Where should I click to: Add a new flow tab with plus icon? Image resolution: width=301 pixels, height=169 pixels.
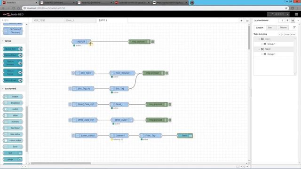click(241, 21)
